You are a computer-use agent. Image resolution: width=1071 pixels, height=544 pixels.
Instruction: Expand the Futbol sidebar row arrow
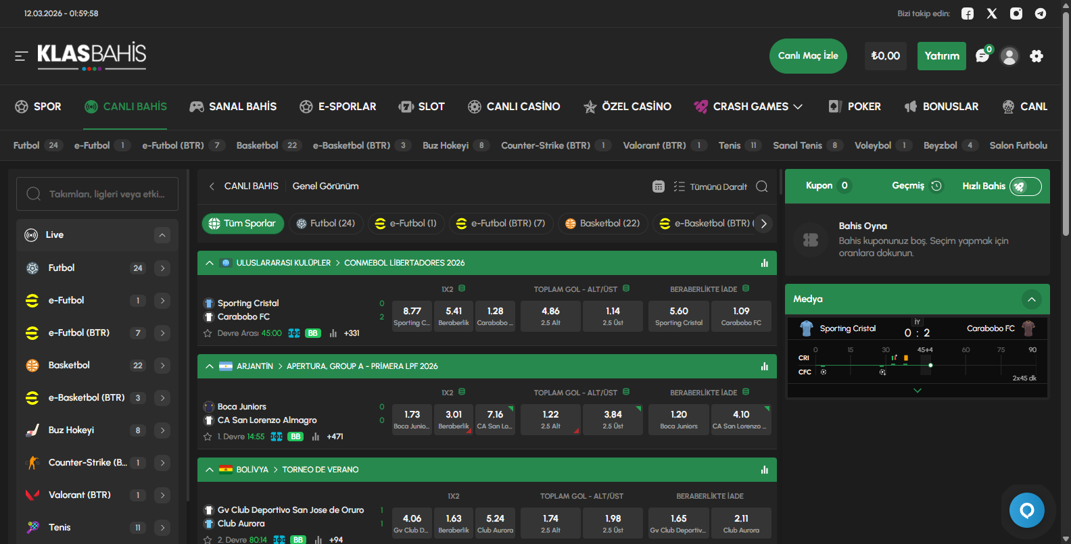tap(162, 268)
